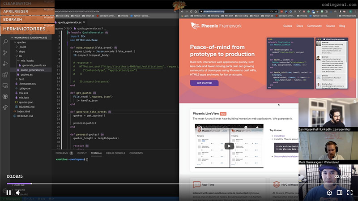The width and height of the screenshot is (358, 201).
Task: Open quotes.ex in the file tree
Action: 26,74
